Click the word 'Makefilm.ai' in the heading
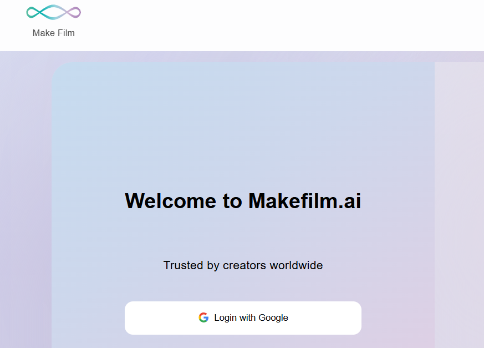The image size is (484, 348). tap(304, 200)
